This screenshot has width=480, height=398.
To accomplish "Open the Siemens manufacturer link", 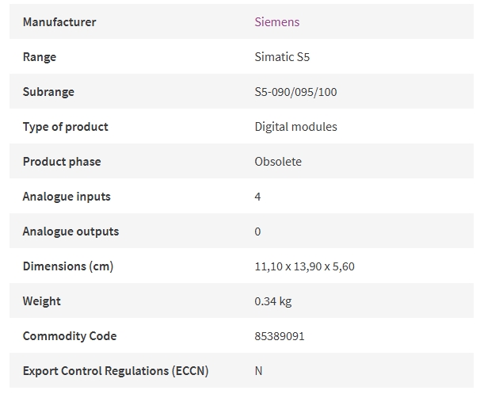I will 277,22.
